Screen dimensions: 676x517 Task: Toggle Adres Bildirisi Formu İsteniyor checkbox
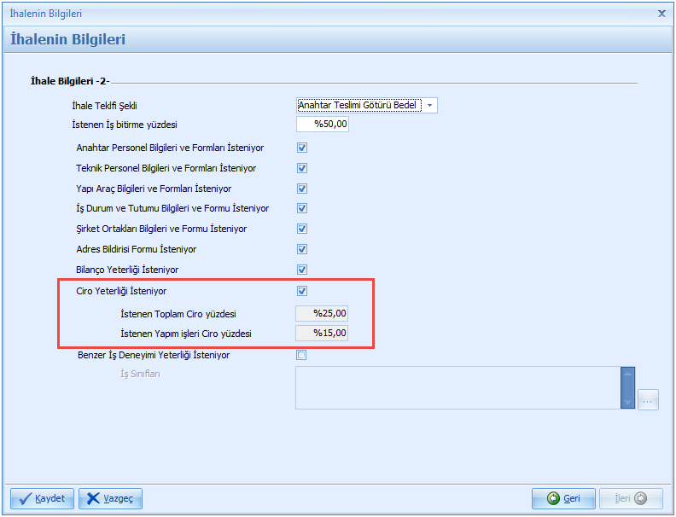[301, 249]
